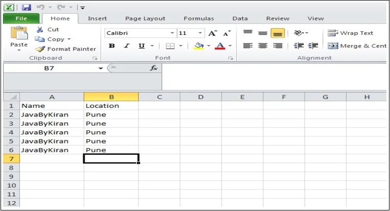This screenshot has width=390, height=211.
Task: Select Center text alignment icon
Action: point(263,46)
